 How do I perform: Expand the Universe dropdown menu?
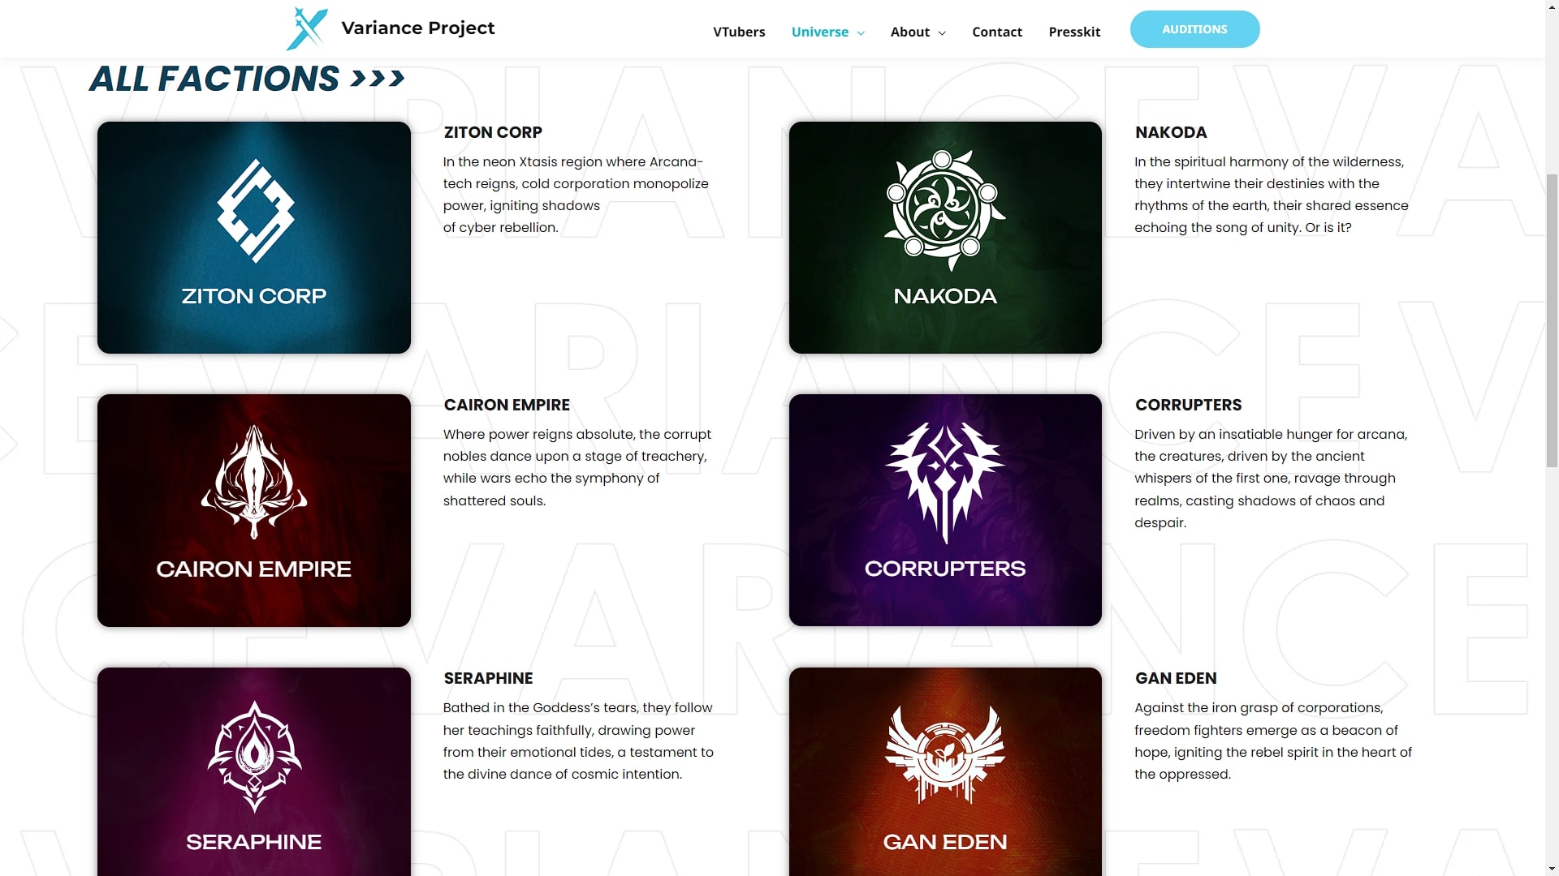[x=827, y=32]
